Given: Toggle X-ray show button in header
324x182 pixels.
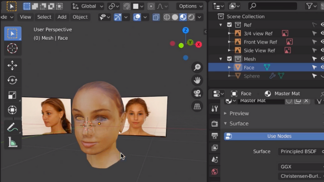Looking at the screenshot, I should (156, 17).
